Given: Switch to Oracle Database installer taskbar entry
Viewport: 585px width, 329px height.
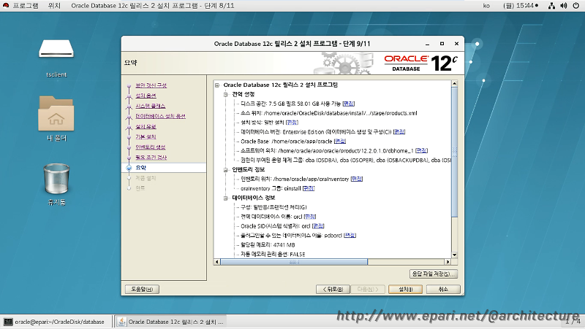Looking at the screenshot, I should point(170,322).
